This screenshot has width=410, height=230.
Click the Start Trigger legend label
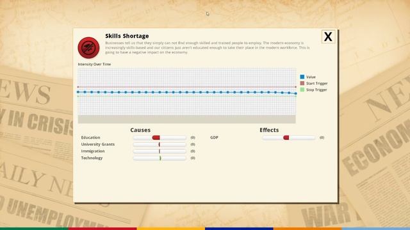317,84
